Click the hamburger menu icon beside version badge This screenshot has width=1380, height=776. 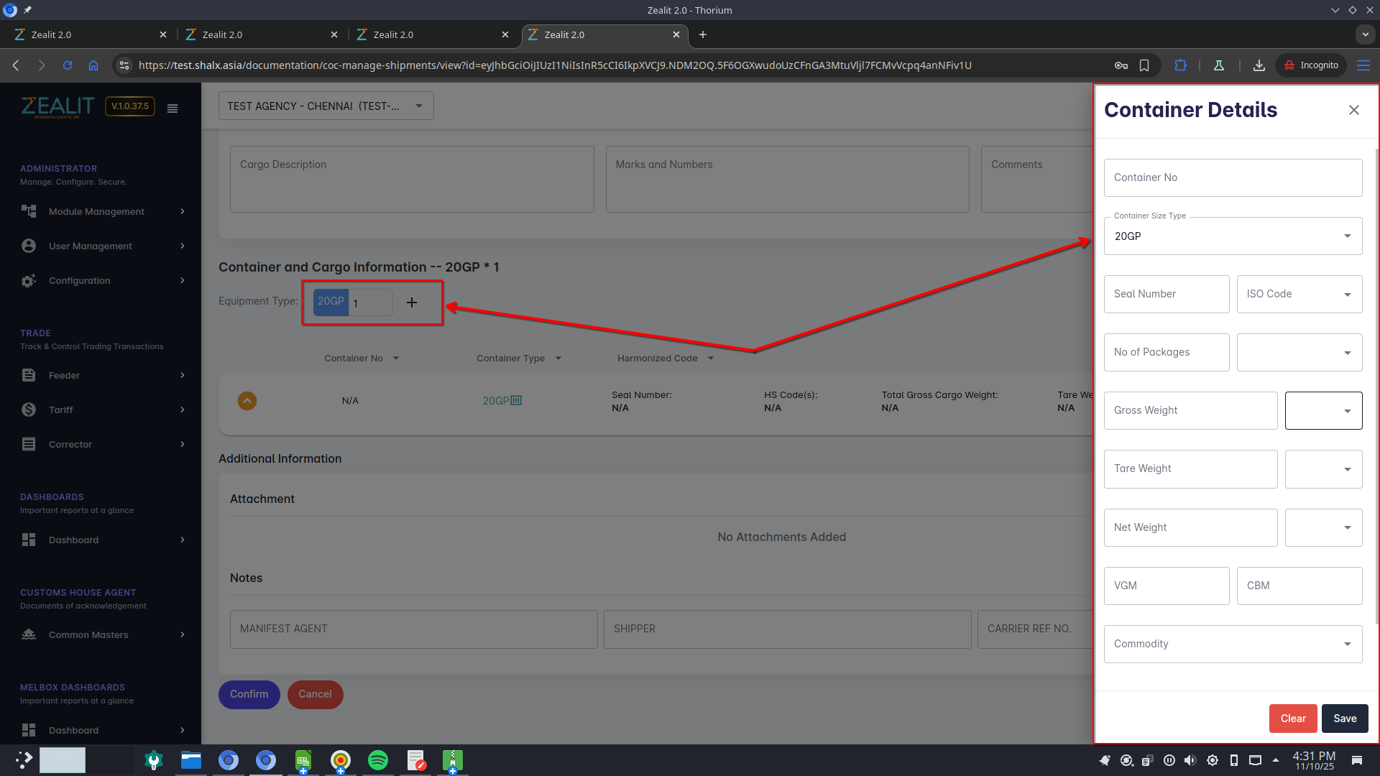tap(172, 108)
